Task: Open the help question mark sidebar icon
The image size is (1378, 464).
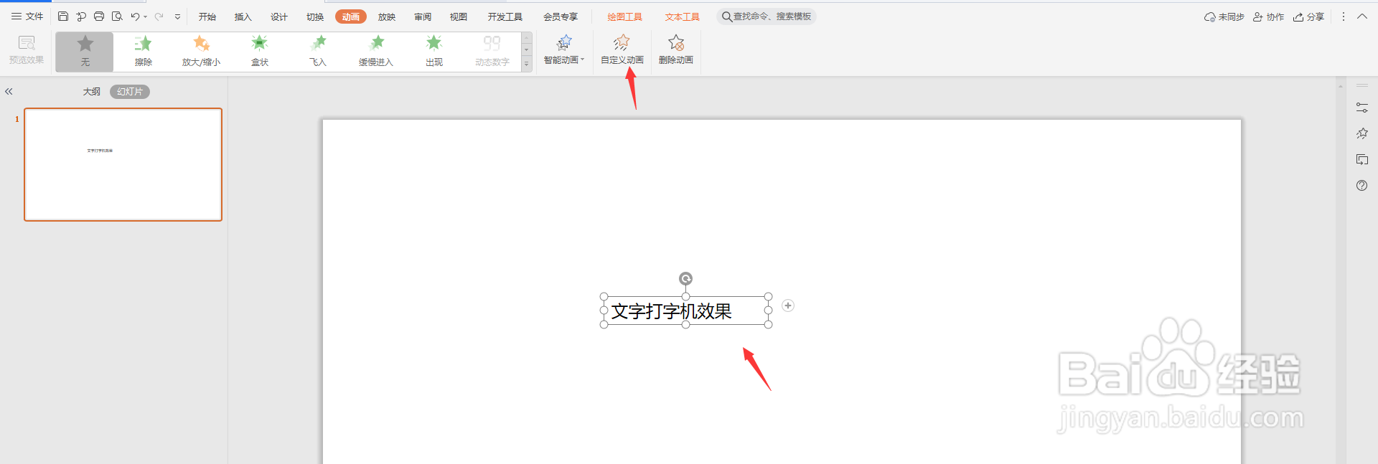Action: 1362,186
